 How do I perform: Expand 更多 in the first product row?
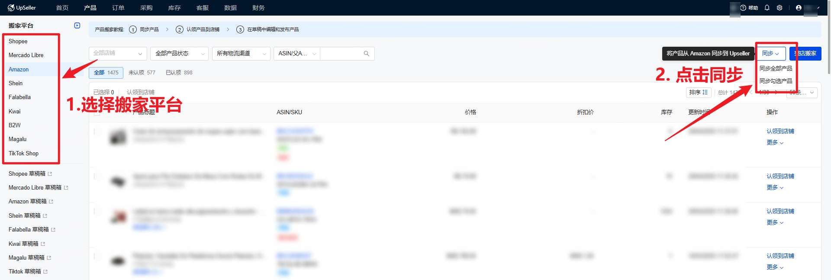pos(775,143)
